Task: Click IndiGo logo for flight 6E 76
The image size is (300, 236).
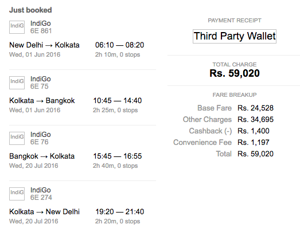Action: (x=17, y=139)
